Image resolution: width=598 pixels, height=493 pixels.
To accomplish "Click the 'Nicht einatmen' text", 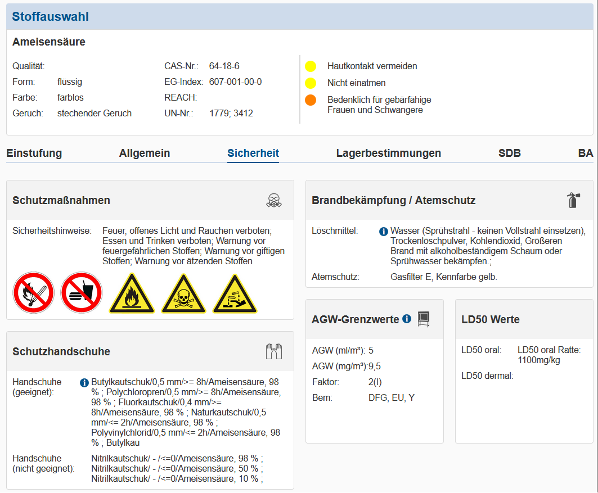I will (x=357, y=83).
